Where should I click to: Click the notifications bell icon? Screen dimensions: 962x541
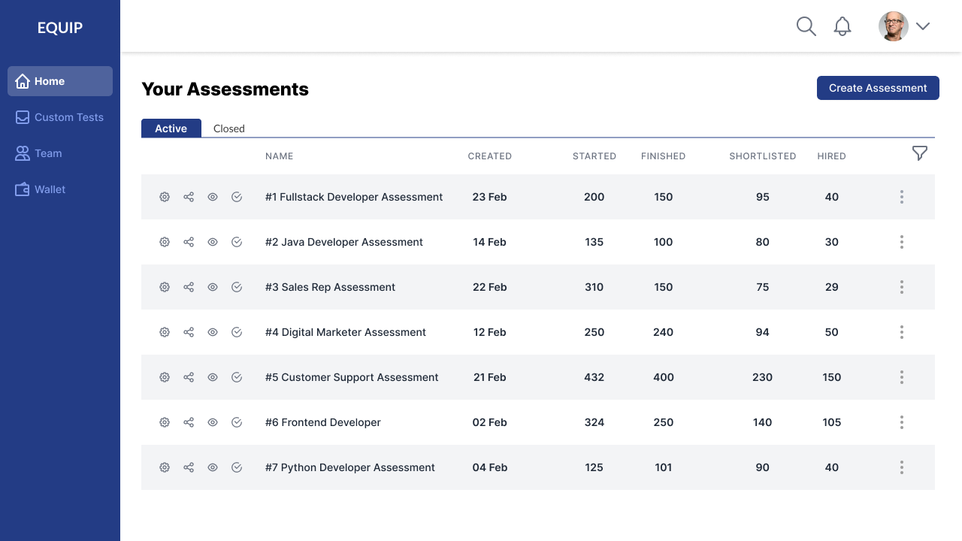[x=843, y=26]
